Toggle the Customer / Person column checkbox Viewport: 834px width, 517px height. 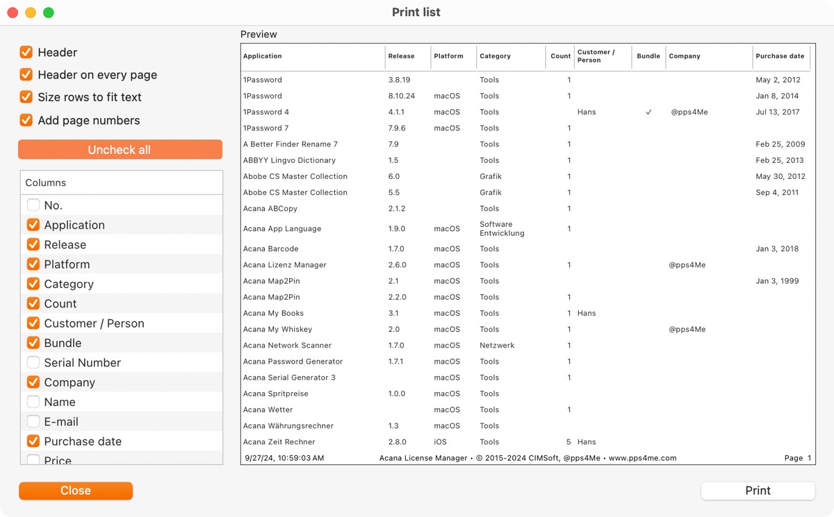[33, 323]
